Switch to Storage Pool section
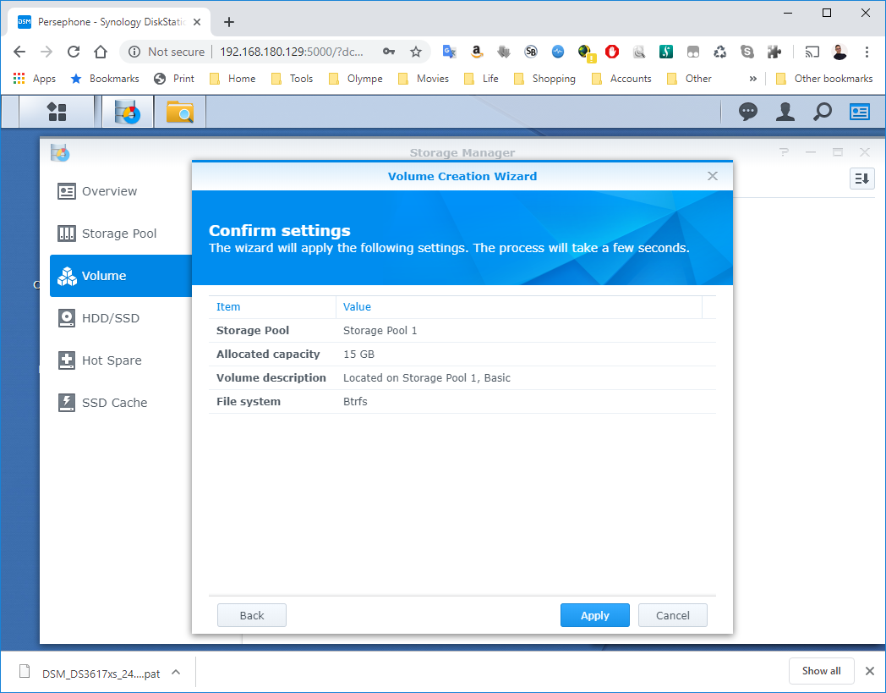 (118, 234)
